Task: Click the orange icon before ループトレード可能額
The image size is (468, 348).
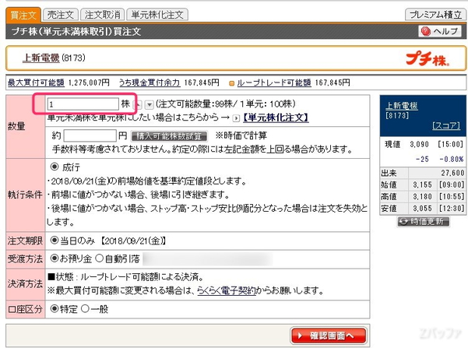Action: coord(231,83)
